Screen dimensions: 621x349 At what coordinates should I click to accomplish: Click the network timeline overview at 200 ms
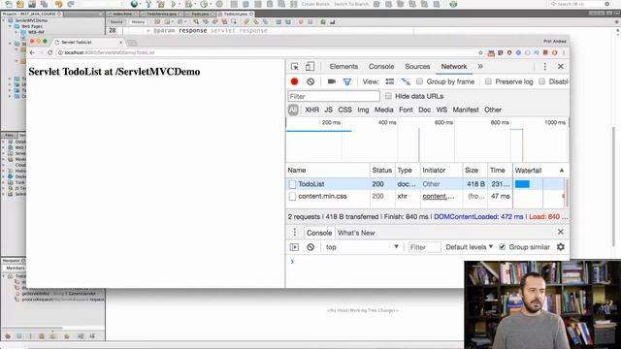pos(331,123)
